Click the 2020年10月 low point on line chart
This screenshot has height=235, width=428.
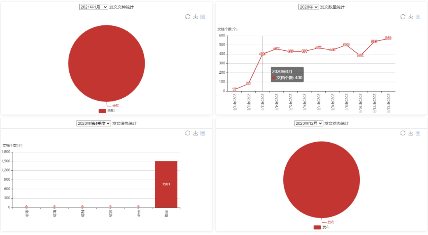tap(360, 55)
